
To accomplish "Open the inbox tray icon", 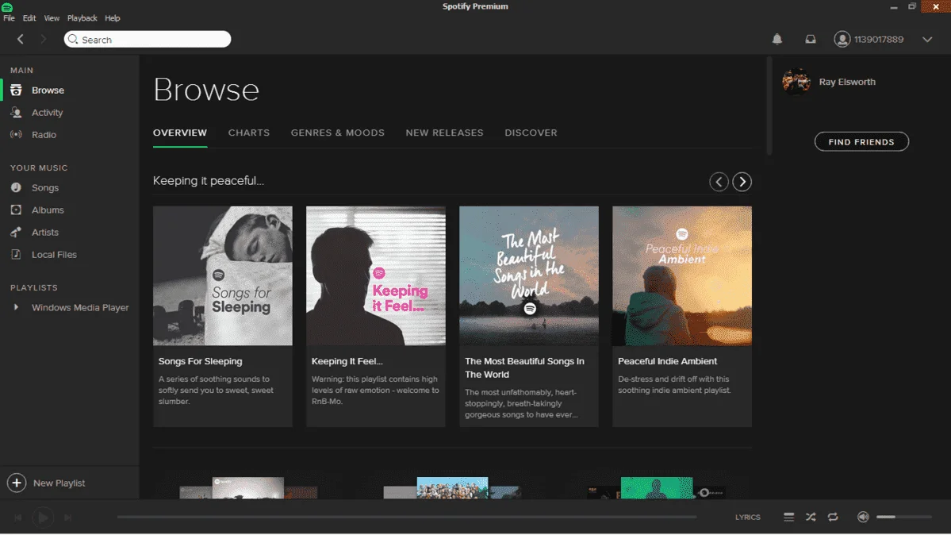I will (x=811, y=39).
